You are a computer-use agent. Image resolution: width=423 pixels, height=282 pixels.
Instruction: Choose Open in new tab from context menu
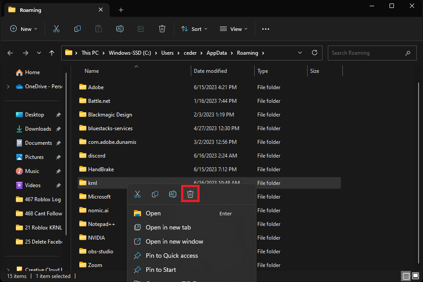(x=168, y=227)
